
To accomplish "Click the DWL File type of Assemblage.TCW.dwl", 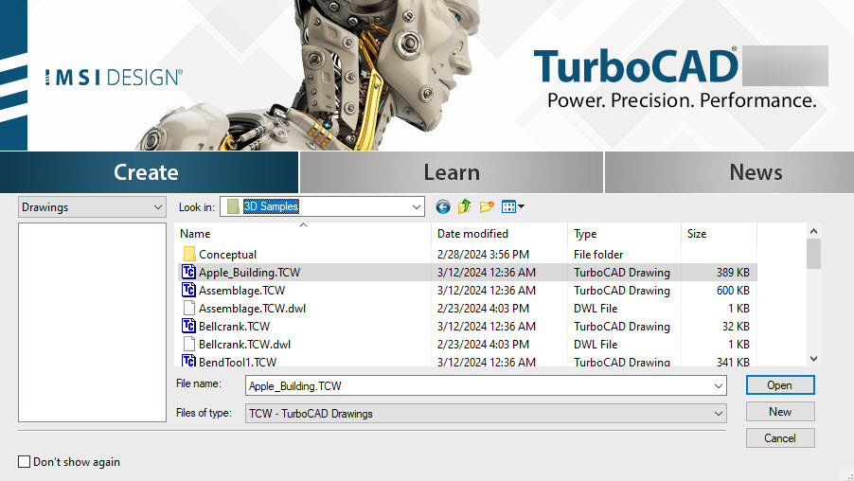I will pos(596,309).
